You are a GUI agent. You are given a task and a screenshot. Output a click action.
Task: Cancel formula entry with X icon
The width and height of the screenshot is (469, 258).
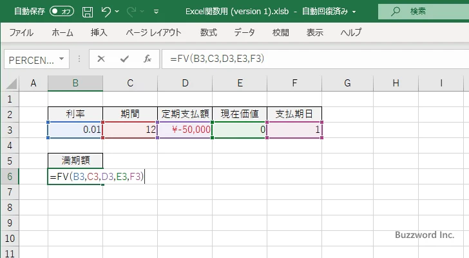[101, 59]
